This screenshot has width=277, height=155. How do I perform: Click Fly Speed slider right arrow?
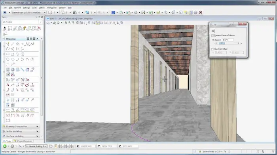coord(239,43)
